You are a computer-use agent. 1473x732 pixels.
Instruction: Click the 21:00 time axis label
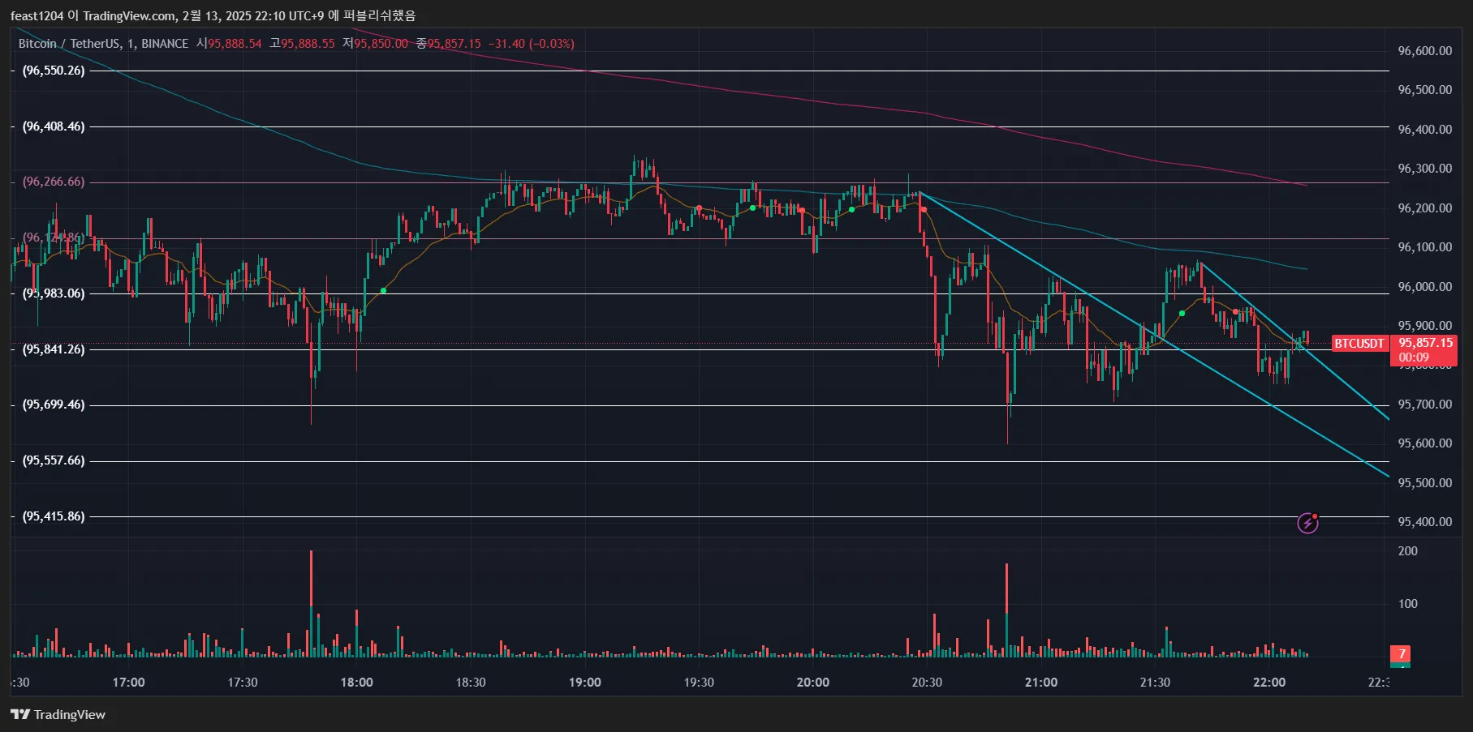[1040, 683]
